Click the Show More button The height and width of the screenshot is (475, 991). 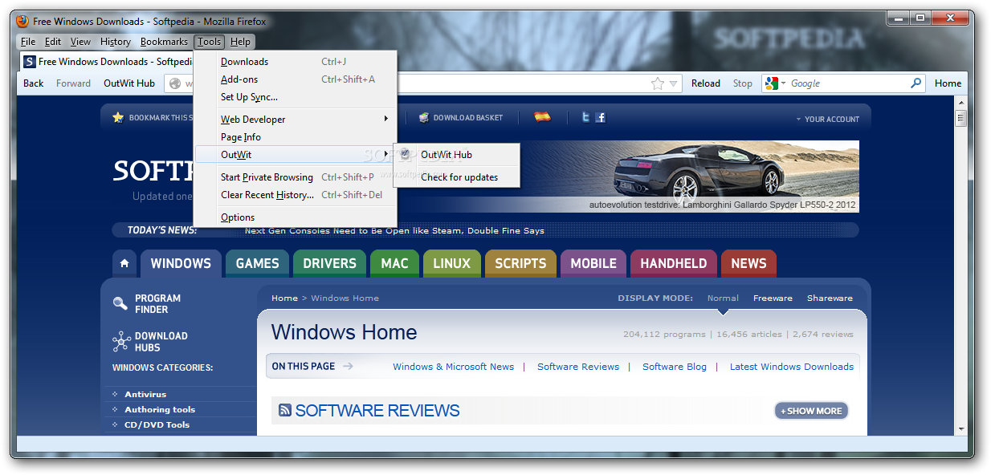[811, 411]
